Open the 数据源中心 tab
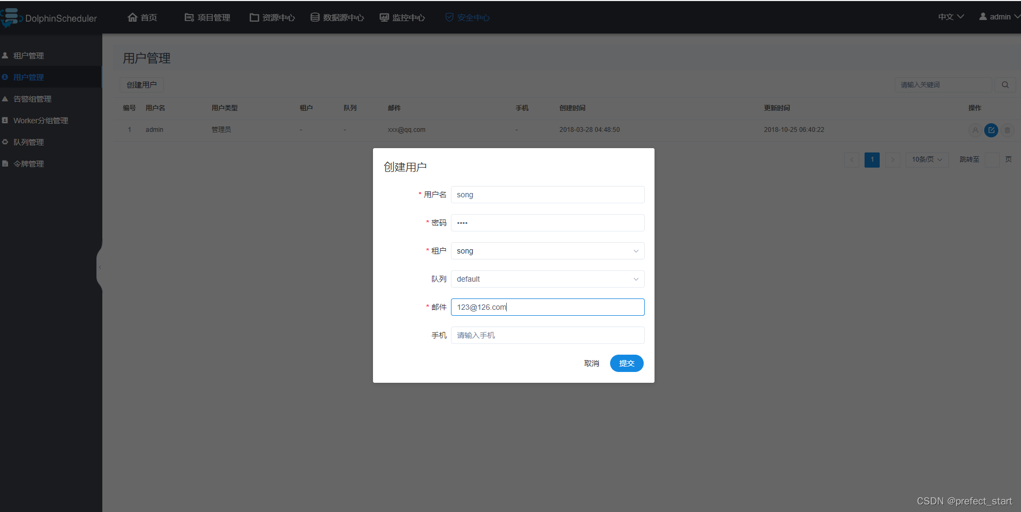The width and height of the screenshot is (1021, 512). [x=337, y=18]
